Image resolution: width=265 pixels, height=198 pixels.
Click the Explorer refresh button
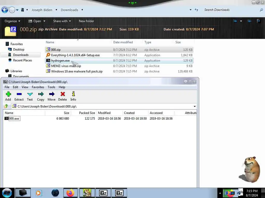196,10
